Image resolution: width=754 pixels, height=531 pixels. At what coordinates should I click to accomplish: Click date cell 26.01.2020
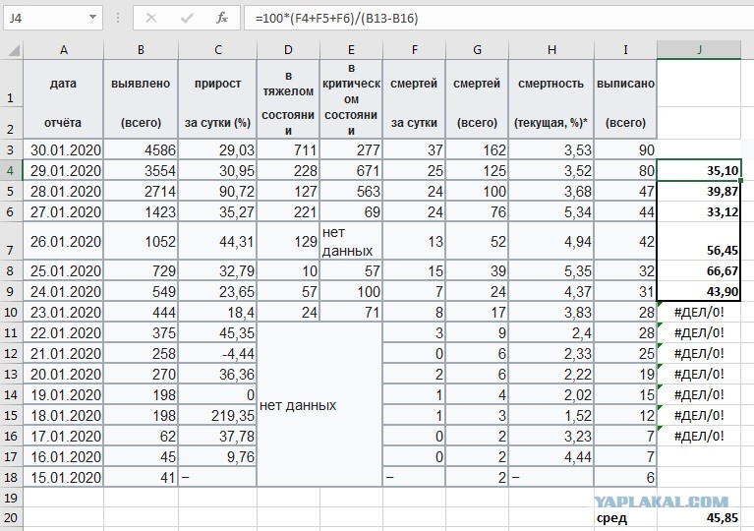(x=63, y=241)
